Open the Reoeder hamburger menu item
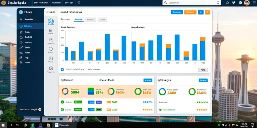The width and height of the screenshot is (257, 128). (x=26, y=19)
